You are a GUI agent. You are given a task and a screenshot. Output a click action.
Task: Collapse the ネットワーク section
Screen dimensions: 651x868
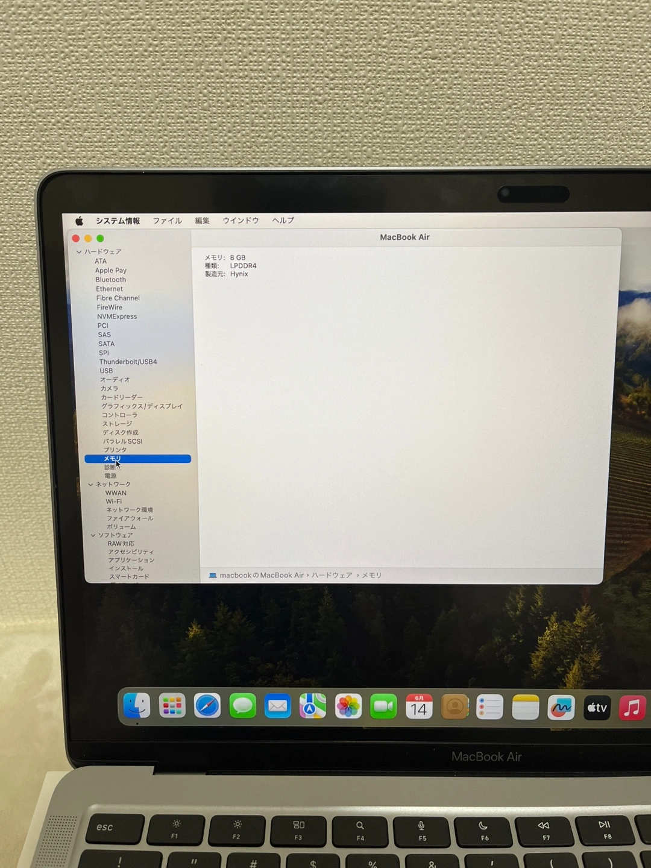pos(90,484)
